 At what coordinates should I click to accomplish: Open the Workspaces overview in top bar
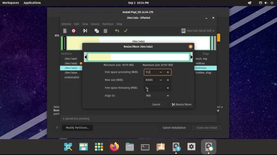10,3
